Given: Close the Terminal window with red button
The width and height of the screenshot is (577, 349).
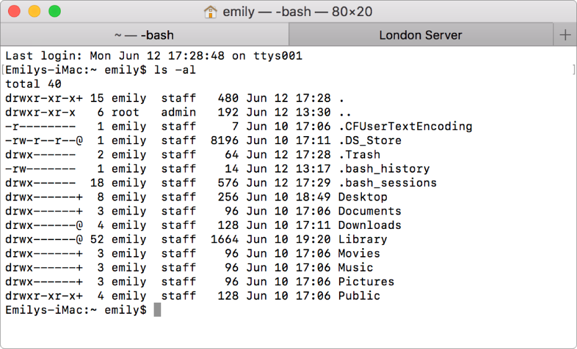Looking at the screenshot, I should coord(15,11).
